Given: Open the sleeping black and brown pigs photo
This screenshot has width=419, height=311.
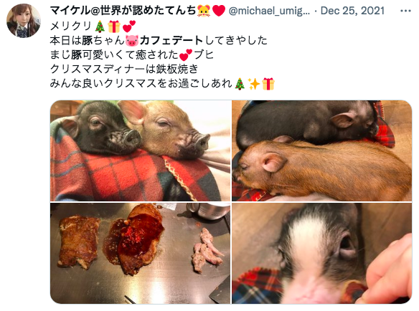Looking at the screenshot, I should 321,150.
